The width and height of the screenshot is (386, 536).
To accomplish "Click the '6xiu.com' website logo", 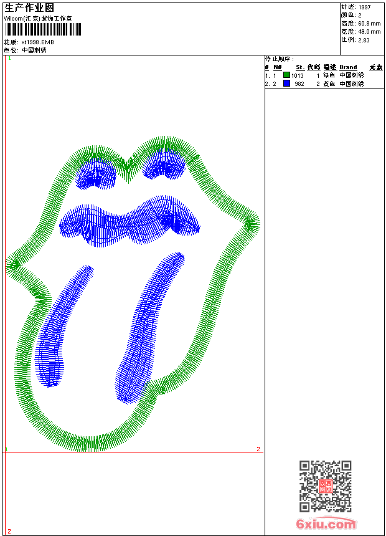I will [326, 523].
